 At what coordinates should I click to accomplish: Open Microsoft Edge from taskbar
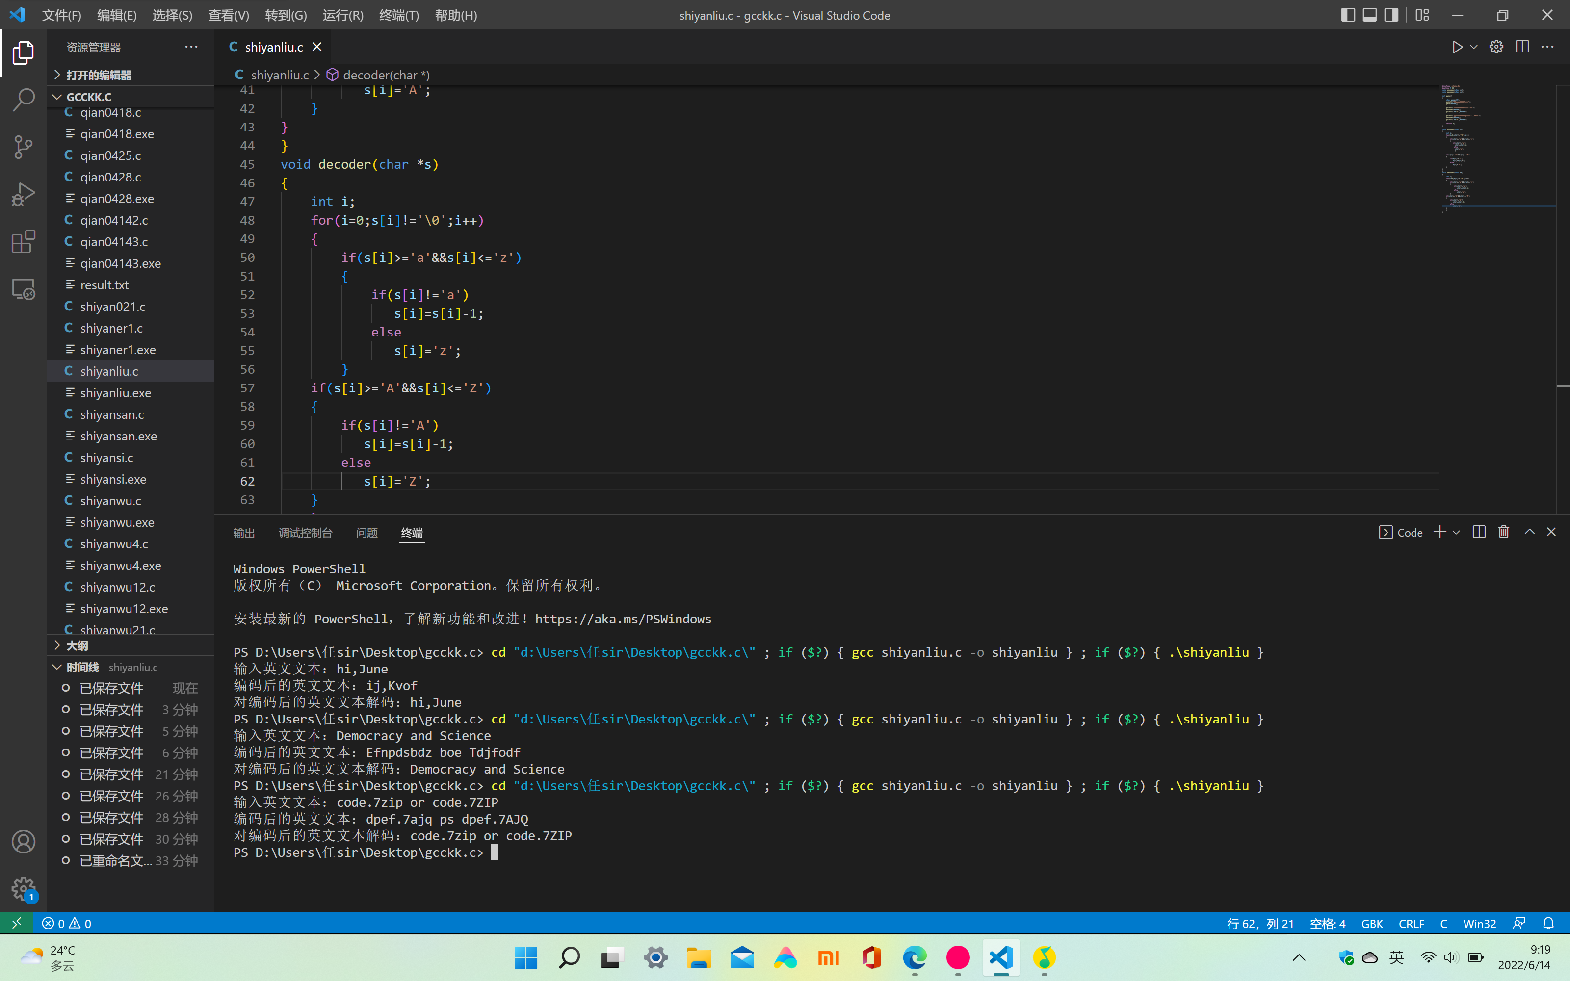point(915,957)
